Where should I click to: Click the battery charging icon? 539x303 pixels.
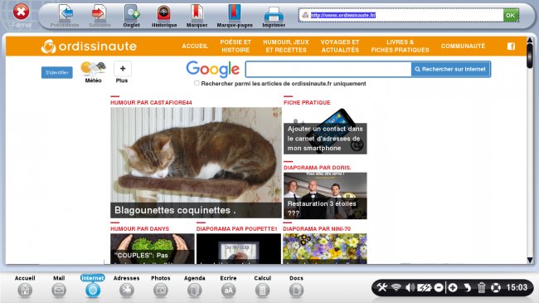425,287
